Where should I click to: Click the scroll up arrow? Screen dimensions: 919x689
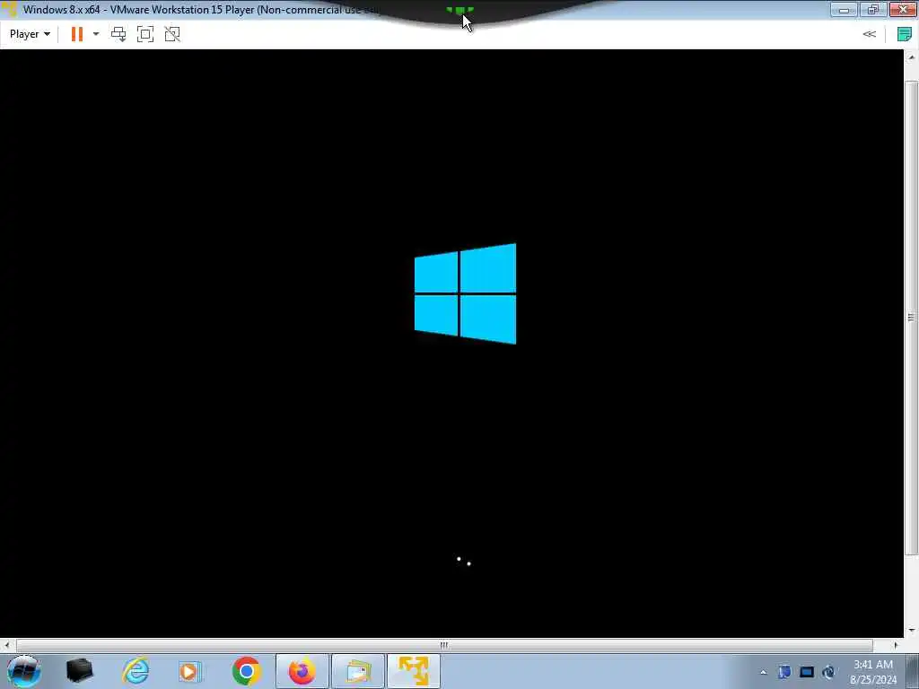pos(912,57)
